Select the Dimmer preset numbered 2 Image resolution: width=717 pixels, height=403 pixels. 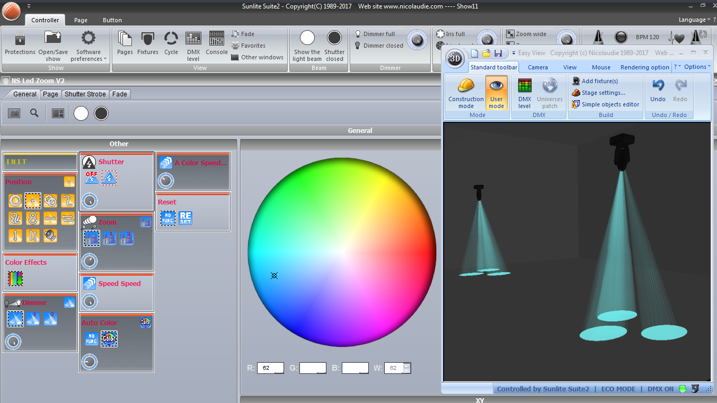tap(50, 318)
